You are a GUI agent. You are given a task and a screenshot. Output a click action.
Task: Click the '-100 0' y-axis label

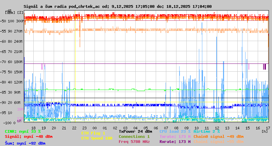click(10, 123)
